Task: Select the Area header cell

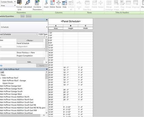Action: coord(56,28)
